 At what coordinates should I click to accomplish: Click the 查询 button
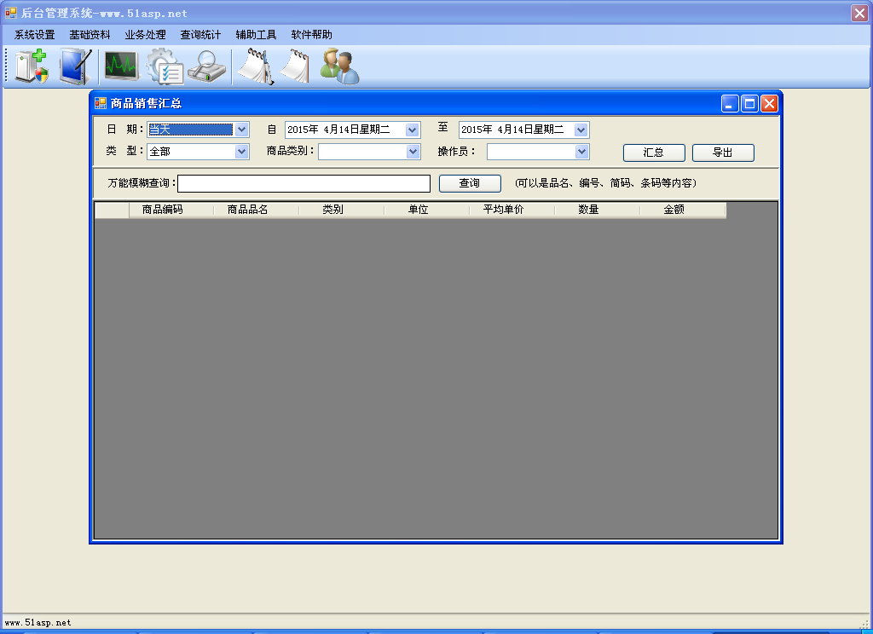click(x=470, y=183)
